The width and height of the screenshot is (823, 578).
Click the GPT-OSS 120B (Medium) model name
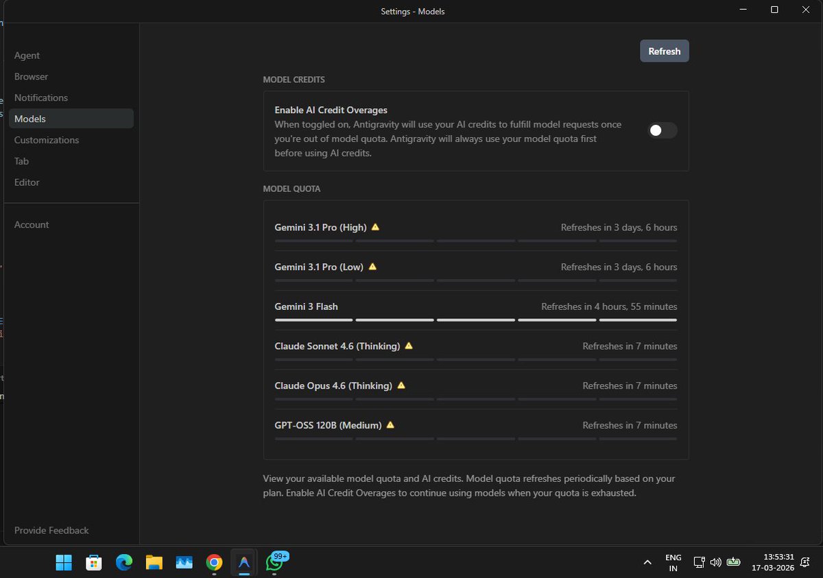(x=328, y=425)
